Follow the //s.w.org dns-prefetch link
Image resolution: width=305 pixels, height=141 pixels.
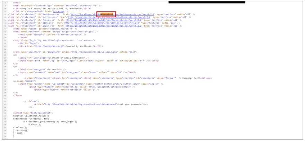pos(59,11)
